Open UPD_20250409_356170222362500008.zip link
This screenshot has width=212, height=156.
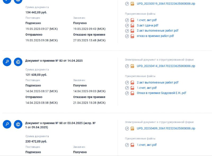pos(166,128)
